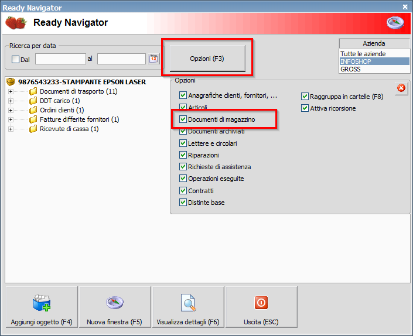This screenshot has width=413, height=336.
Task: Select Ricevute di cassa (1) tree label
Action: pos(69,129)
